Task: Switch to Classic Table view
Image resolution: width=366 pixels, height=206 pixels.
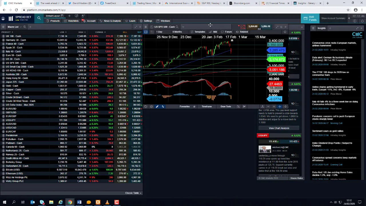Action: (x=133, y=193)
